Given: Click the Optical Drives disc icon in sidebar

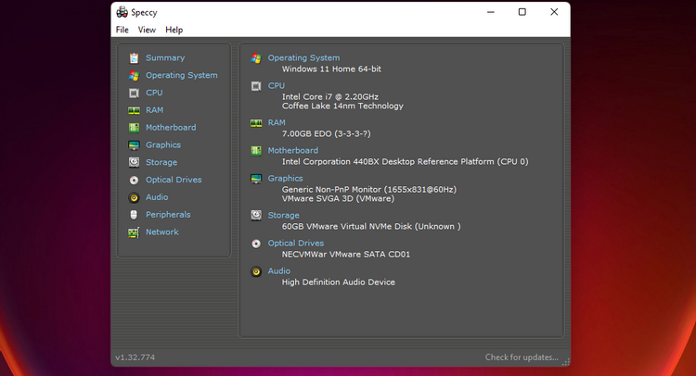Looking at the screenshot, I should [134, 181].
